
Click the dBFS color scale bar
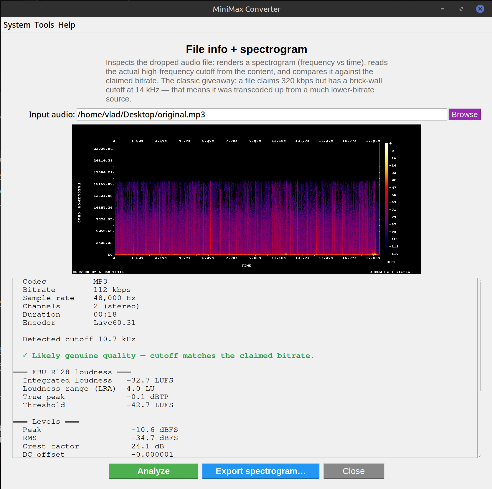tap(386, 199)
